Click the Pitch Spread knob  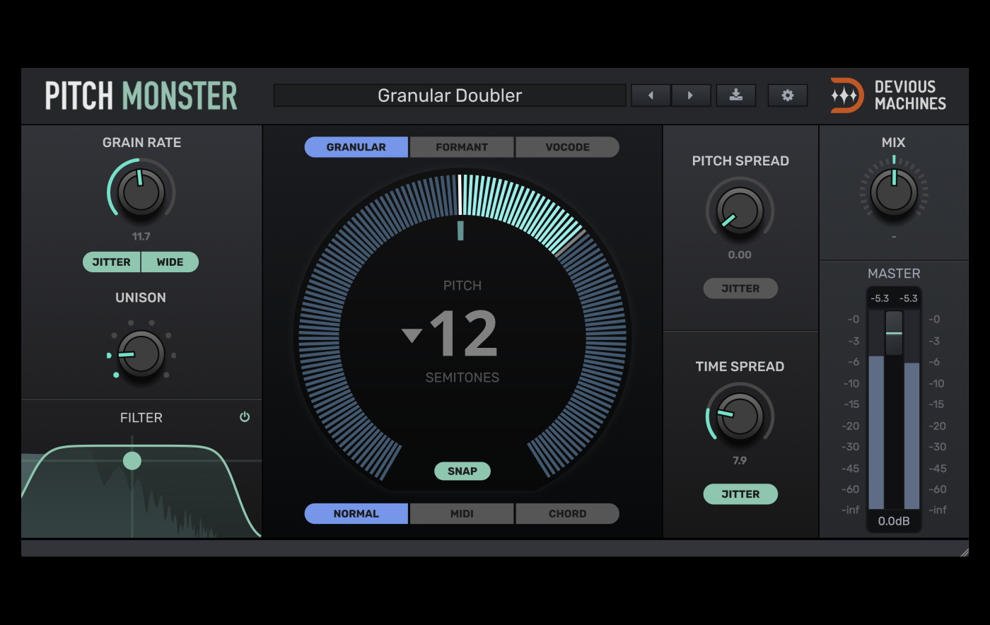click(x=740, y=211)
